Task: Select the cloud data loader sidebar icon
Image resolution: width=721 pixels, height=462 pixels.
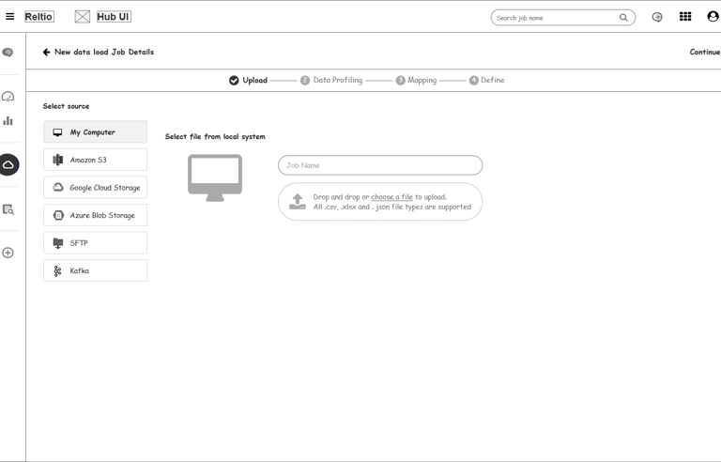Action: (8, 164)
